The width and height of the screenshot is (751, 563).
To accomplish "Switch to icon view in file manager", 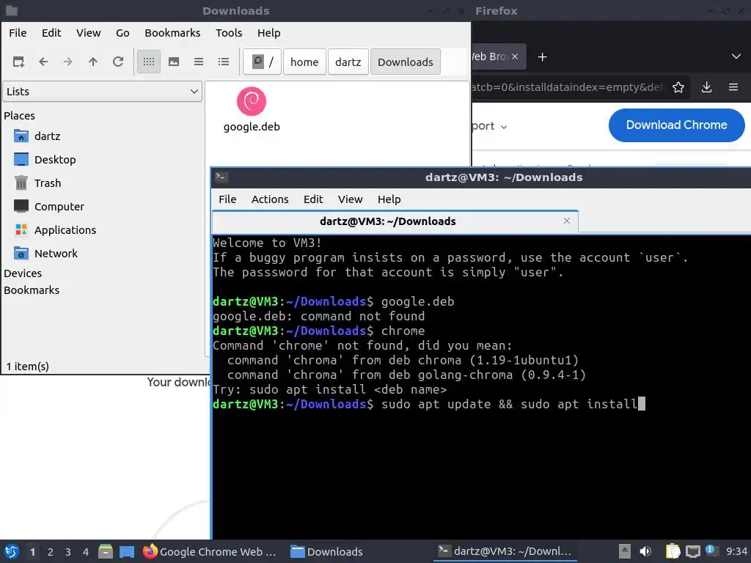I will [149, 62].
